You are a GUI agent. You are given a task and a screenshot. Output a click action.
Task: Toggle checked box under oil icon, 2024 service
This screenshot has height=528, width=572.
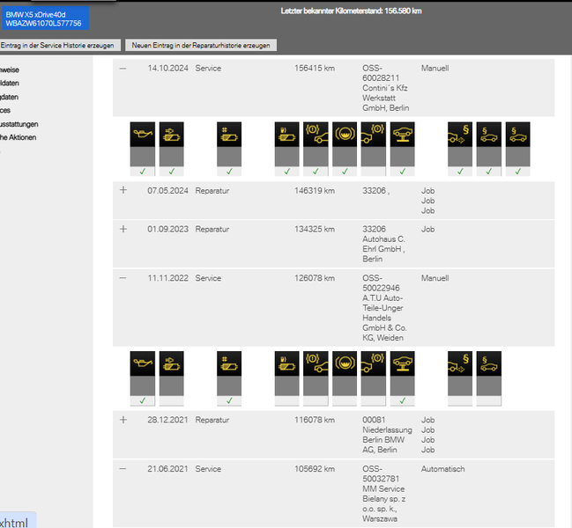click(x=142, y=172)
